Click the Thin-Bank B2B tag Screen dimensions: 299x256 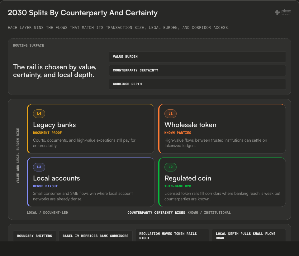(178, 186)
